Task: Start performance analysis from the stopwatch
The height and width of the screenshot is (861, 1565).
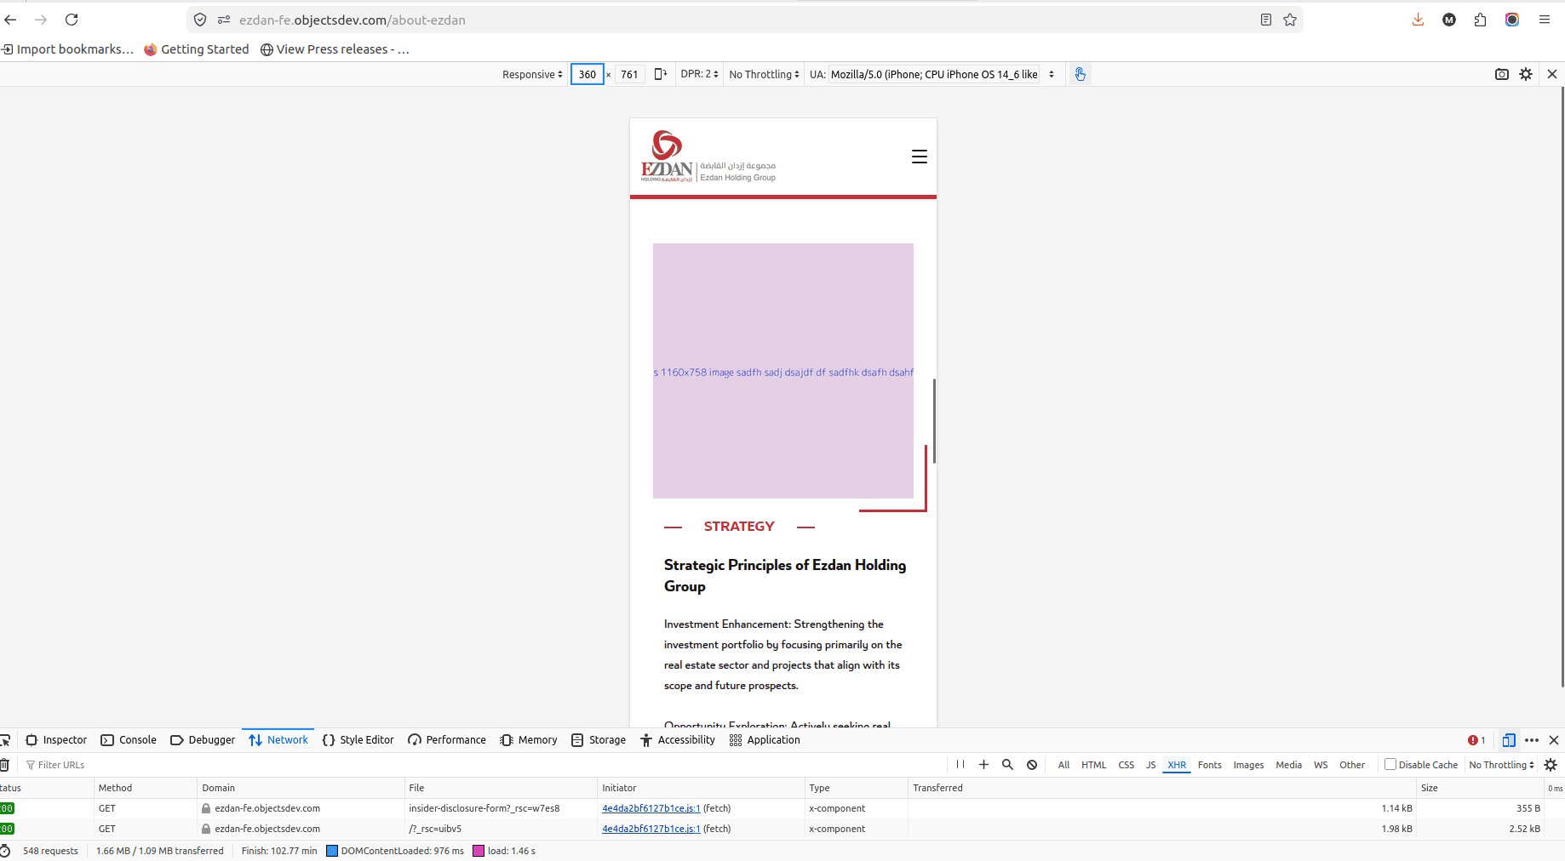Action: pos(5,851)
